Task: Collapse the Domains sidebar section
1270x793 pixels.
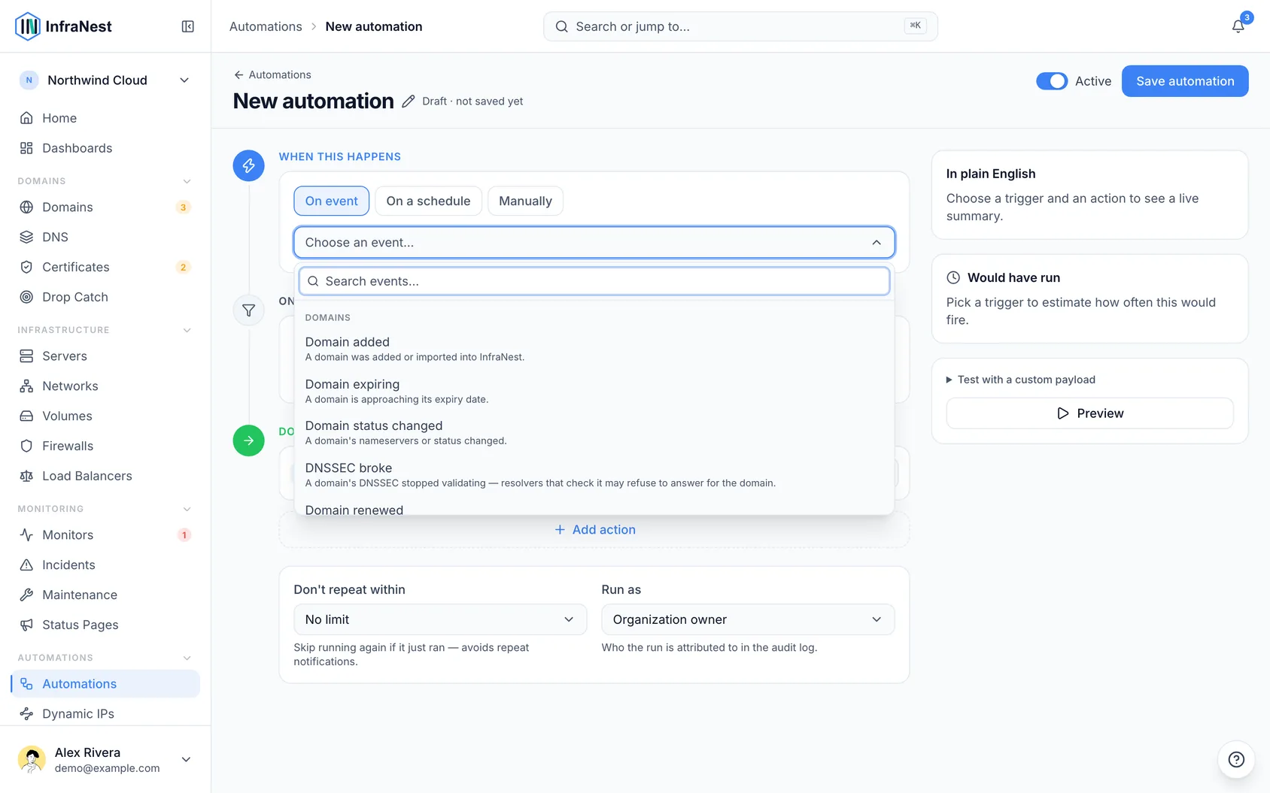Action: 187,181
